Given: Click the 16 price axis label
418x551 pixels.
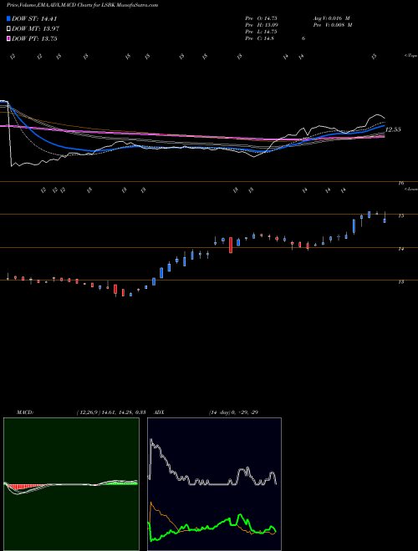Looking at the screenshot, I should [400, 183].
